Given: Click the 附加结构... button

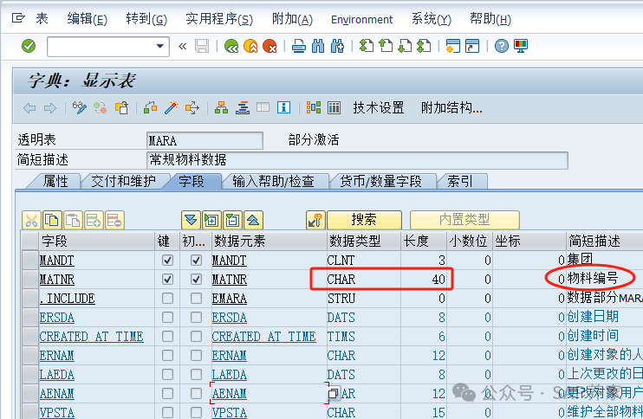Looking at the screenshot, I should (x=451, y=107).
